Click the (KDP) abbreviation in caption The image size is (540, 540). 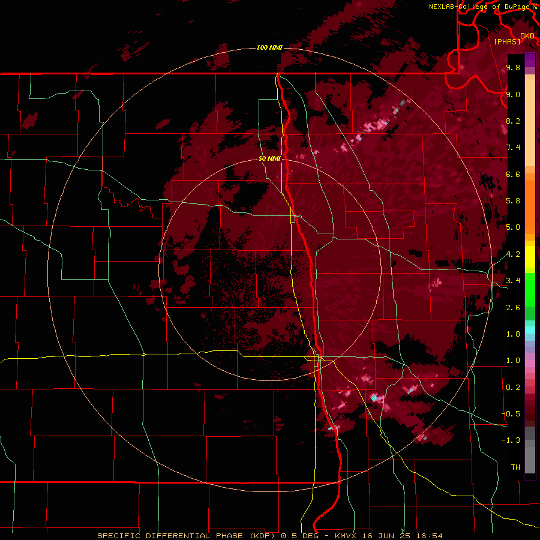[262, 536]
